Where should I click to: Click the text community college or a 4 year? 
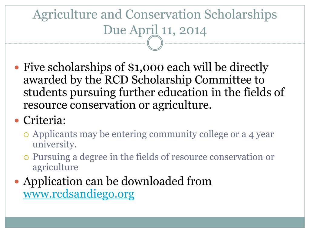(211, 134)
